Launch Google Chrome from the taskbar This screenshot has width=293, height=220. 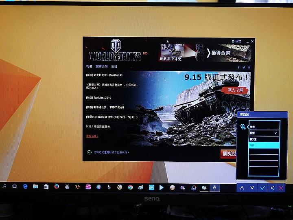[130, 187]
